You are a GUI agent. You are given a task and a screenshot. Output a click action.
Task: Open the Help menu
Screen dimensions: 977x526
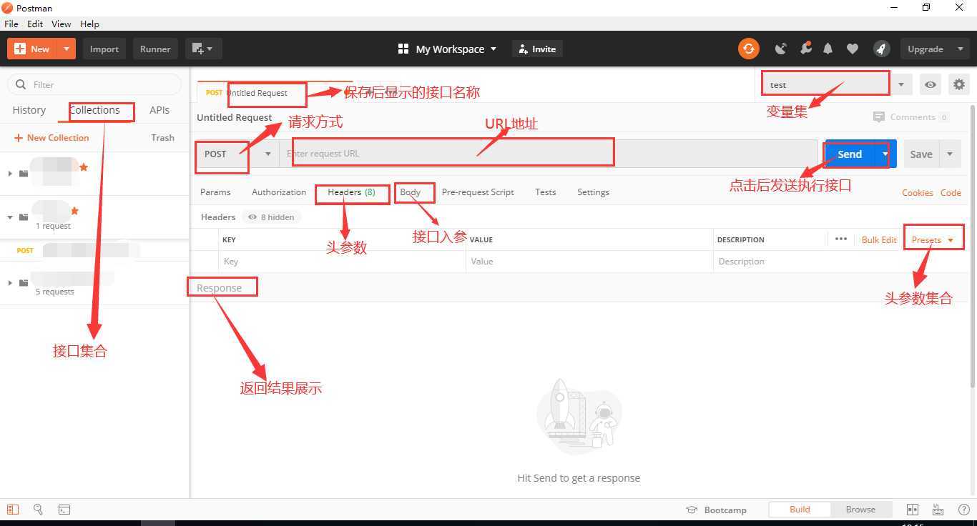89,24
